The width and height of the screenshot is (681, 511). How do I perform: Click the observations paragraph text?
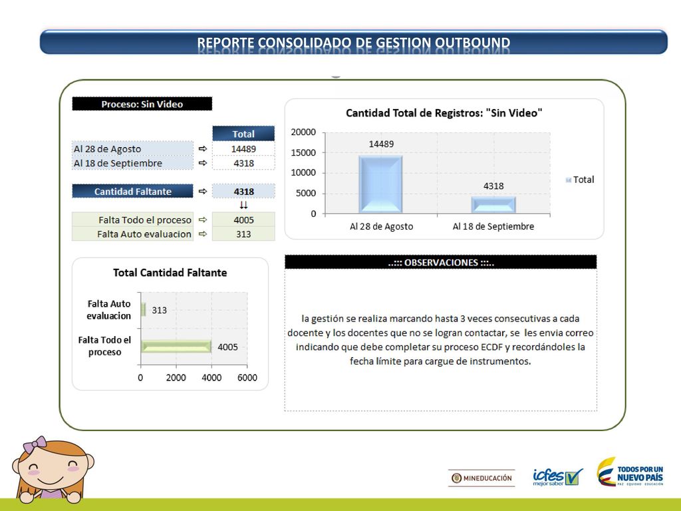click(x=440, y=340)
